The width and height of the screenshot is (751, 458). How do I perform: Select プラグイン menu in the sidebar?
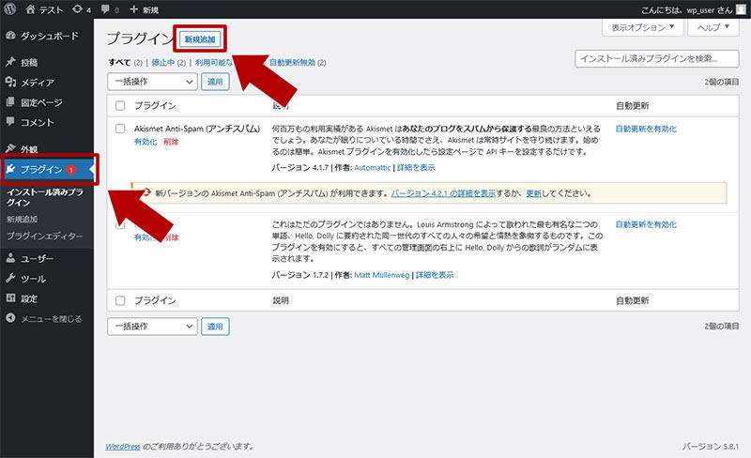(47, 169)
